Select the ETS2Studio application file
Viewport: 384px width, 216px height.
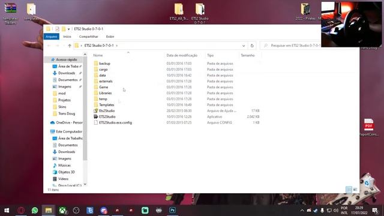pyautogui.click(x=107, y=116)
